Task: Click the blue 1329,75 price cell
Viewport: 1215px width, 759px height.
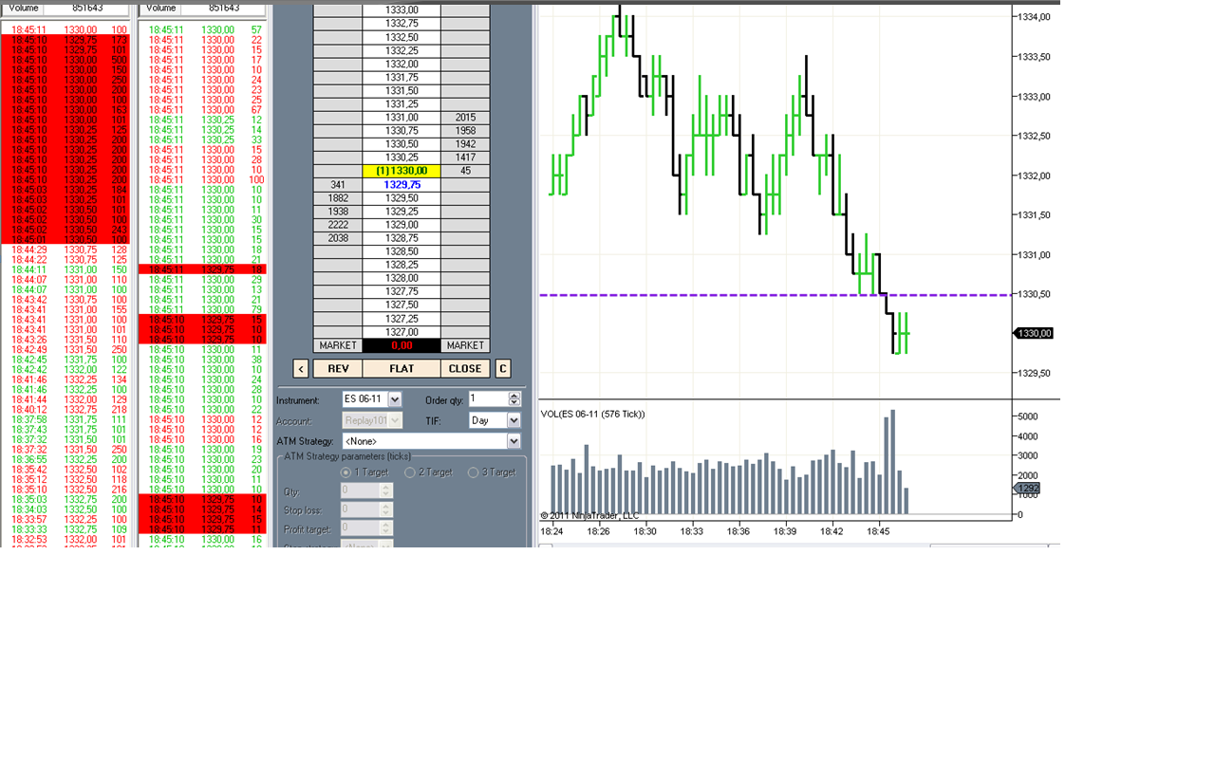Action: click(x=402, y=184)
